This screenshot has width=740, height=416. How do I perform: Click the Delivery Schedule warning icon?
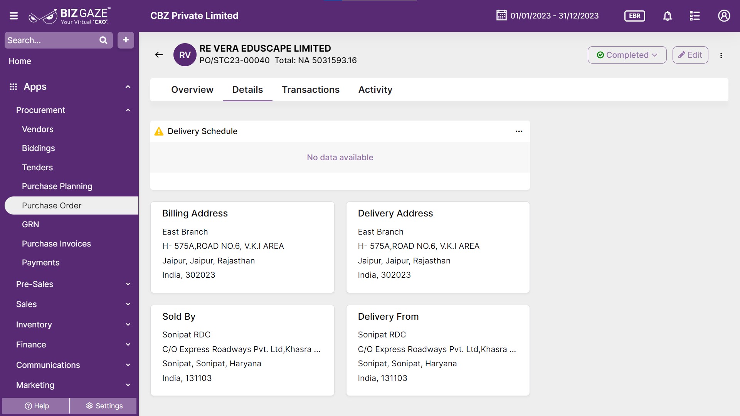[x=159, y=131]
